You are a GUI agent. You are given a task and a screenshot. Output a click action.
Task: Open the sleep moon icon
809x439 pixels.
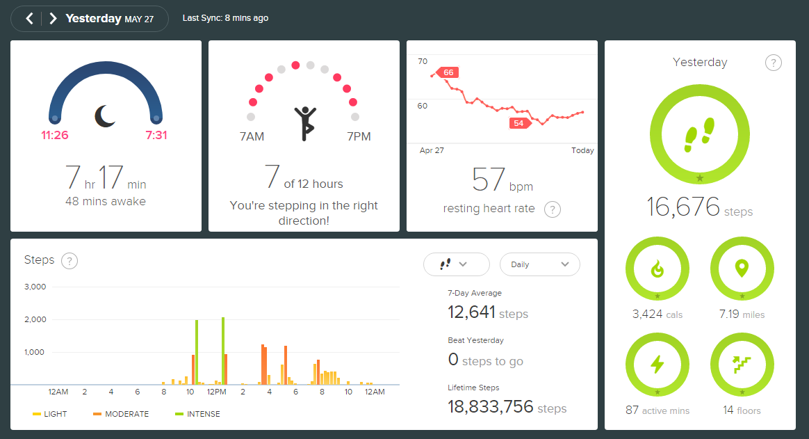click(105, 115)
